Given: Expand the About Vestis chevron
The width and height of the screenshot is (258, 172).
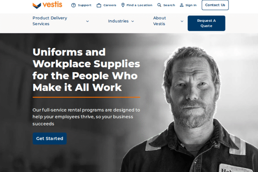Looking at the screenshot, I should coord(182,21).
